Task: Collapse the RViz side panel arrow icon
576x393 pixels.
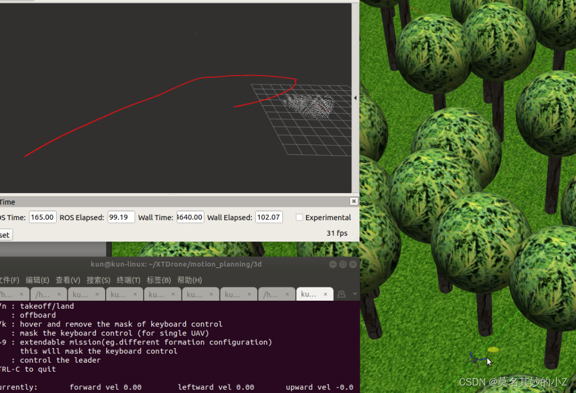Action: point(354,98)
